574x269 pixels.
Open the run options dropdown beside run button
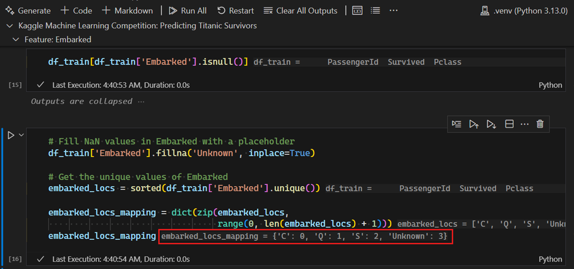point(22,135)
